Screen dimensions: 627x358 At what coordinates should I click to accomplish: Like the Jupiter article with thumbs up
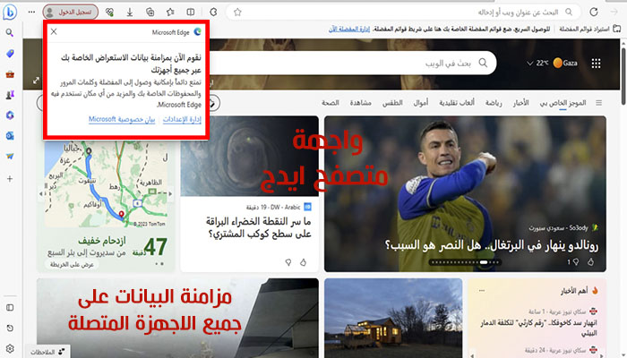303,262
